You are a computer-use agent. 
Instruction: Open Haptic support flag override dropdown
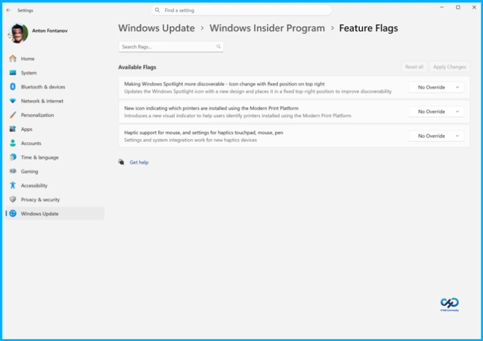click(x=436, y=136)
